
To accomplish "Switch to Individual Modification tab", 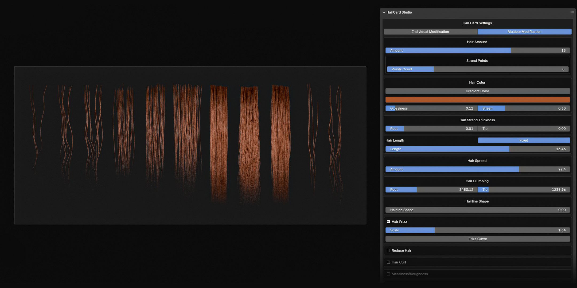I will click(430, 32).
